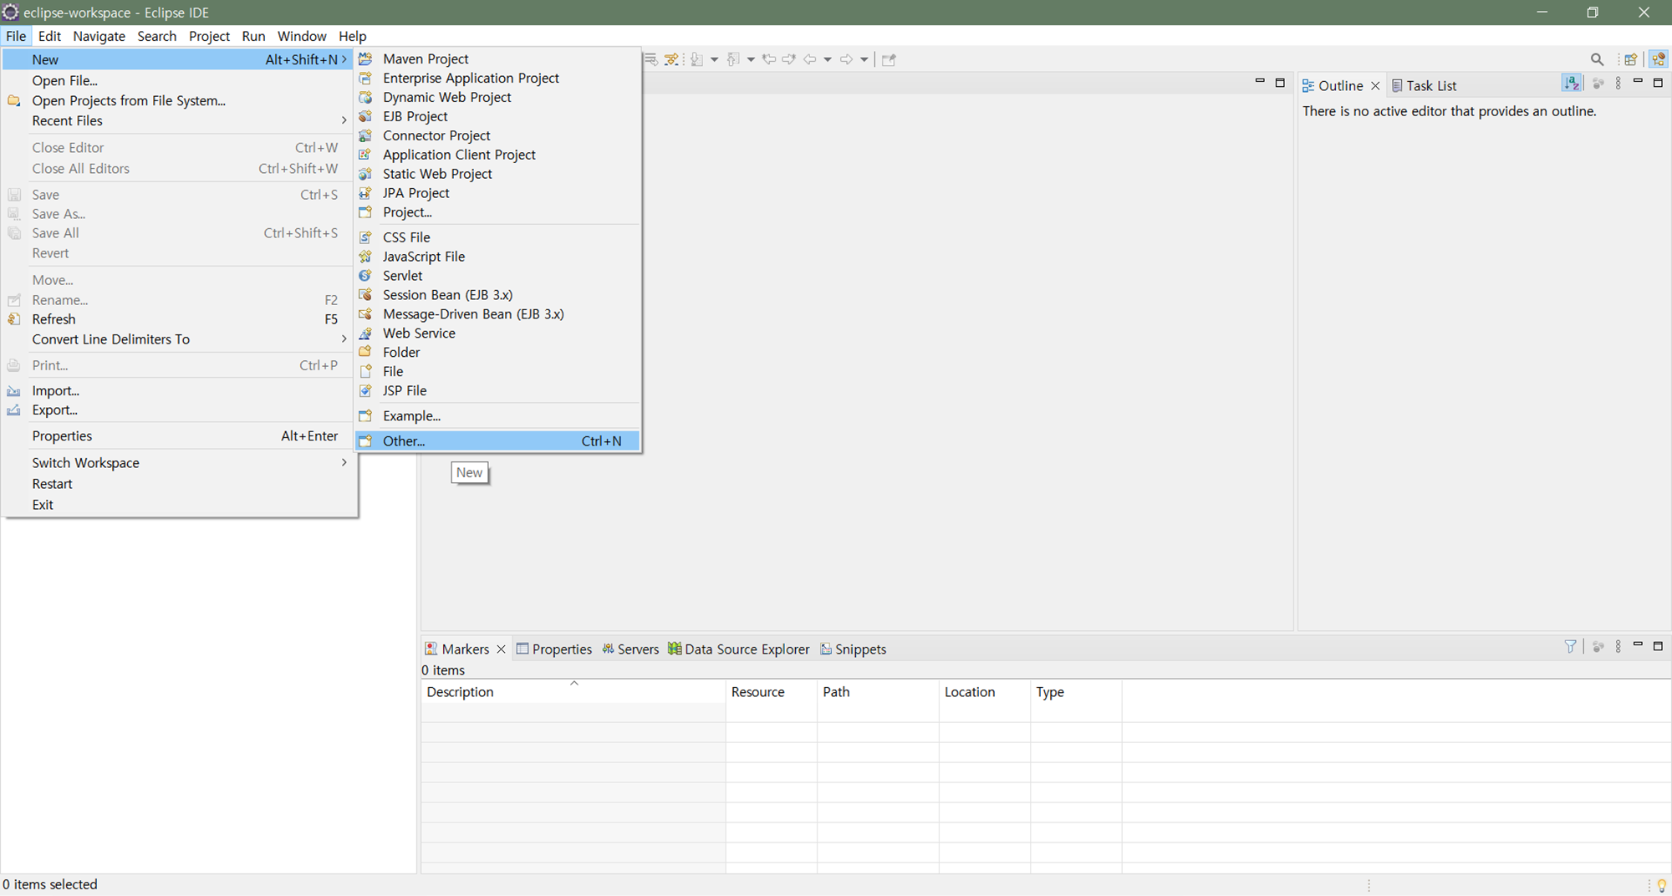The height and width of the screenshot is (896, 1672).
Task: Minimize the Markers view panel
Action: 1638,644
